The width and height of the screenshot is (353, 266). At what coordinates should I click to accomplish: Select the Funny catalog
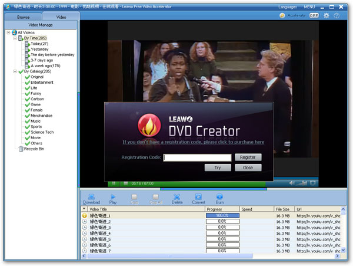[33, 93]
